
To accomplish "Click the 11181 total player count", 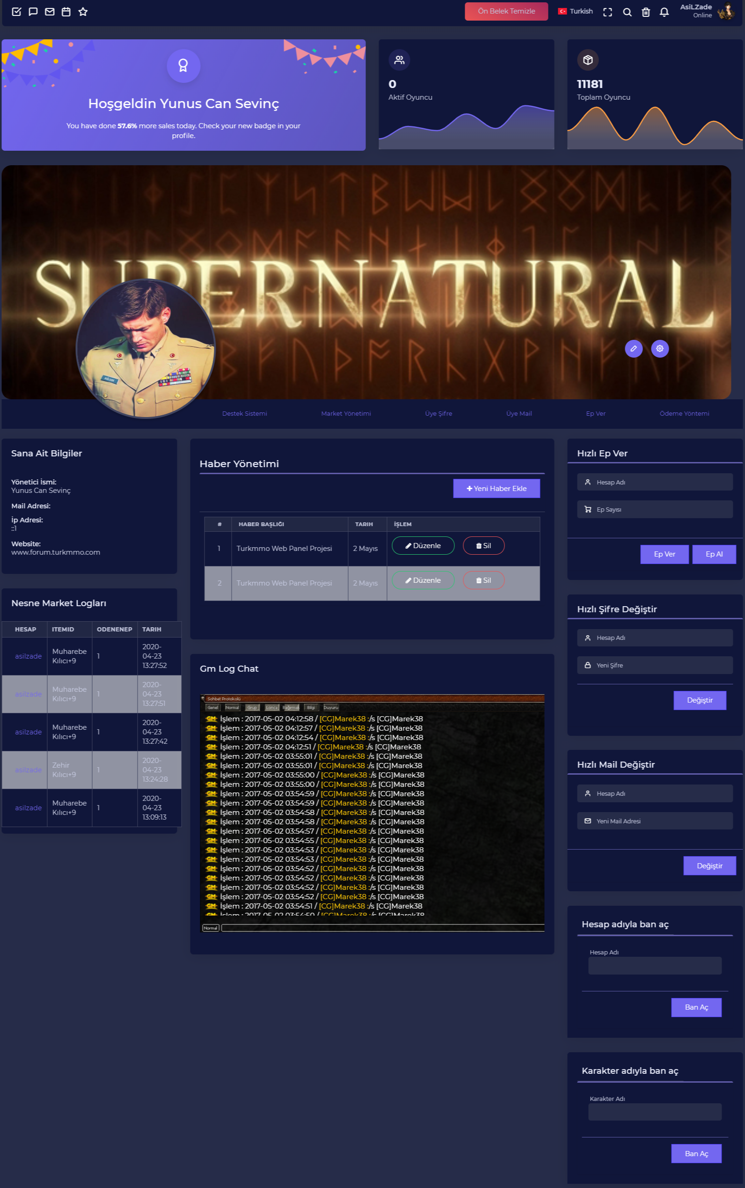I will (x=590, y=84).
